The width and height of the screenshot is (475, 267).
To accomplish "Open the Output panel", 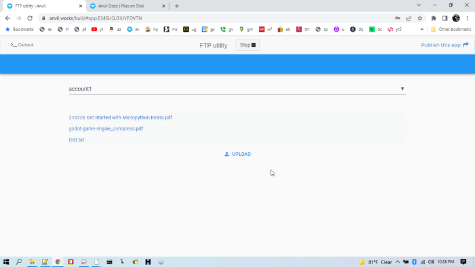I will point(22,45).
